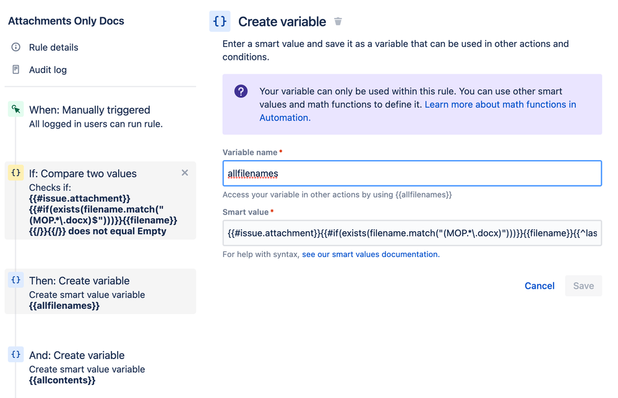Open Learn more about math functions link

click(500, 105)
